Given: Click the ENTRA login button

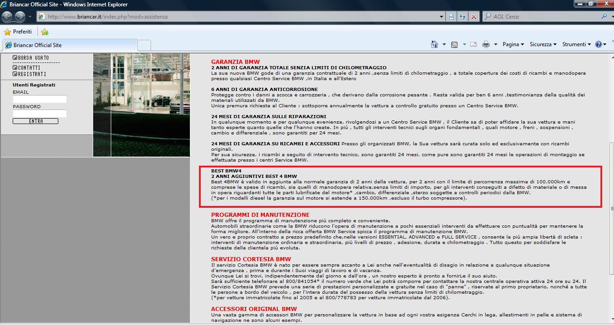Looking at the screenshot, I should [35, 121].
